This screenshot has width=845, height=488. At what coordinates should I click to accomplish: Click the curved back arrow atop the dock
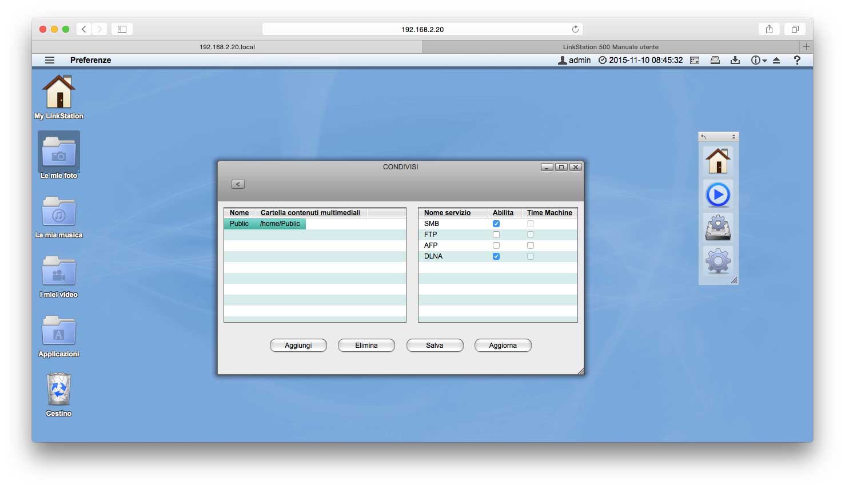point(704,137)
